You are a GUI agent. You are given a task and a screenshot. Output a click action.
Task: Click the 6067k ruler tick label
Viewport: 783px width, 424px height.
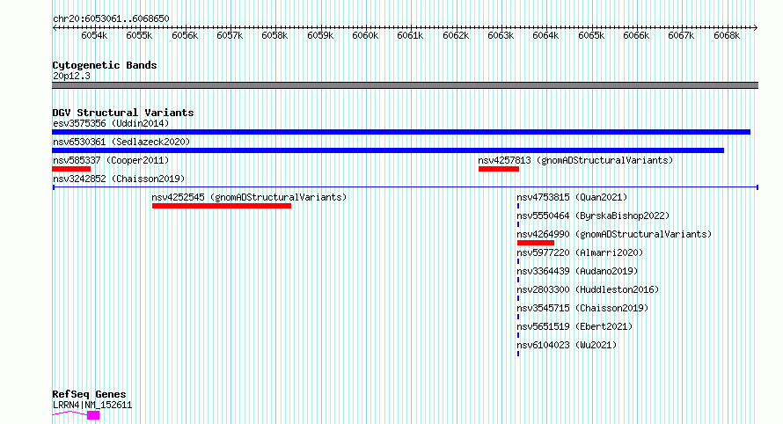tap(681, 35)
